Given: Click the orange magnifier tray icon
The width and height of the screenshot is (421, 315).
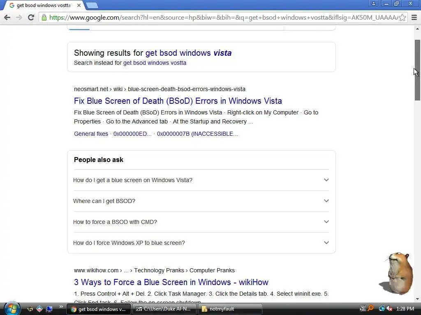Looking at the screenshot, I should click(371, 309).
